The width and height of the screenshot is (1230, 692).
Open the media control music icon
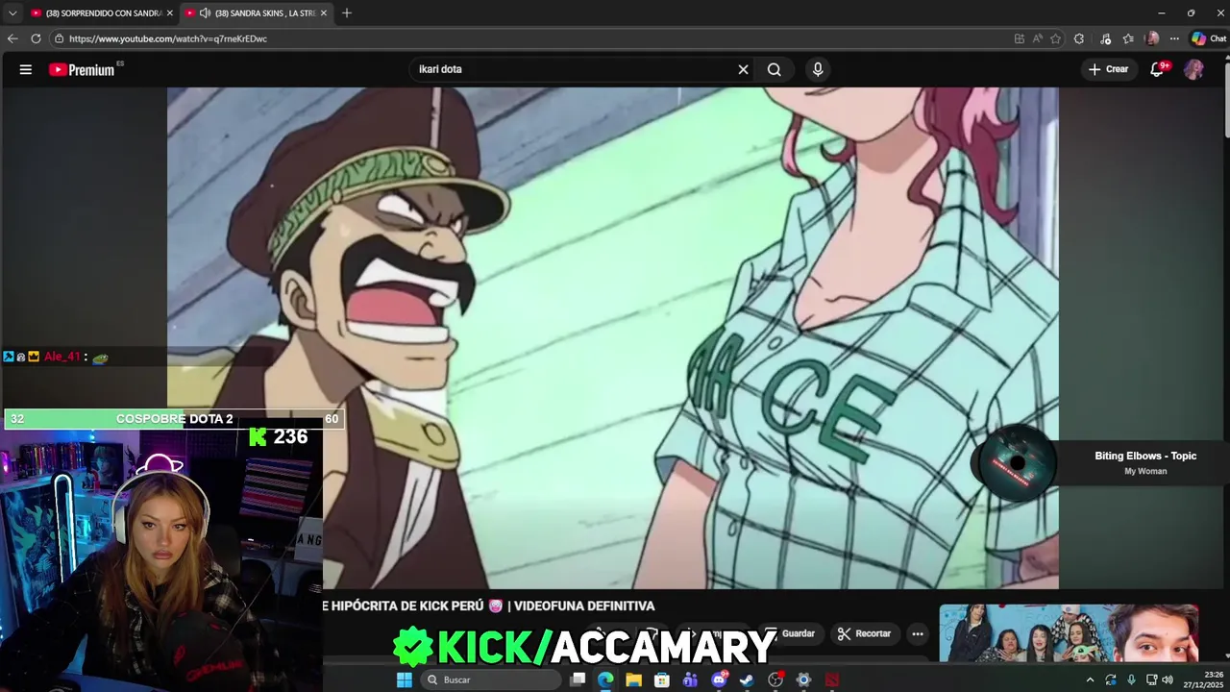[1107, 38]
